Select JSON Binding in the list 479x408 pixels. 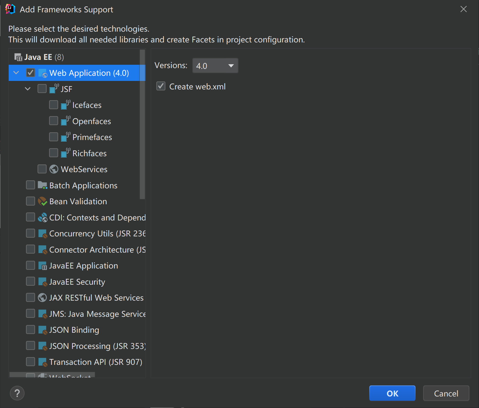74,330
